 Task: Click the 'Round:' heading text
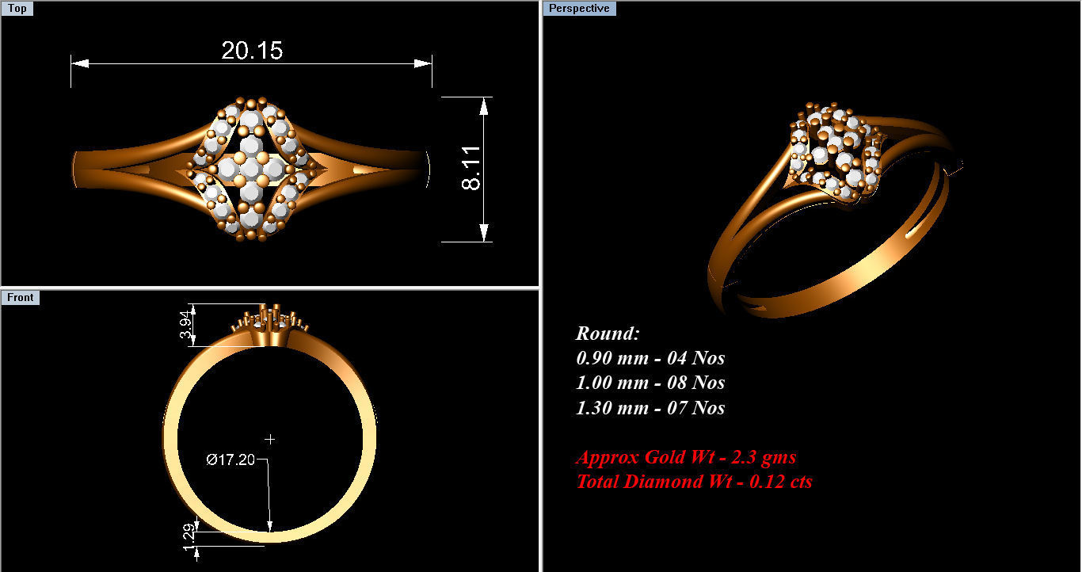(608, 333)
